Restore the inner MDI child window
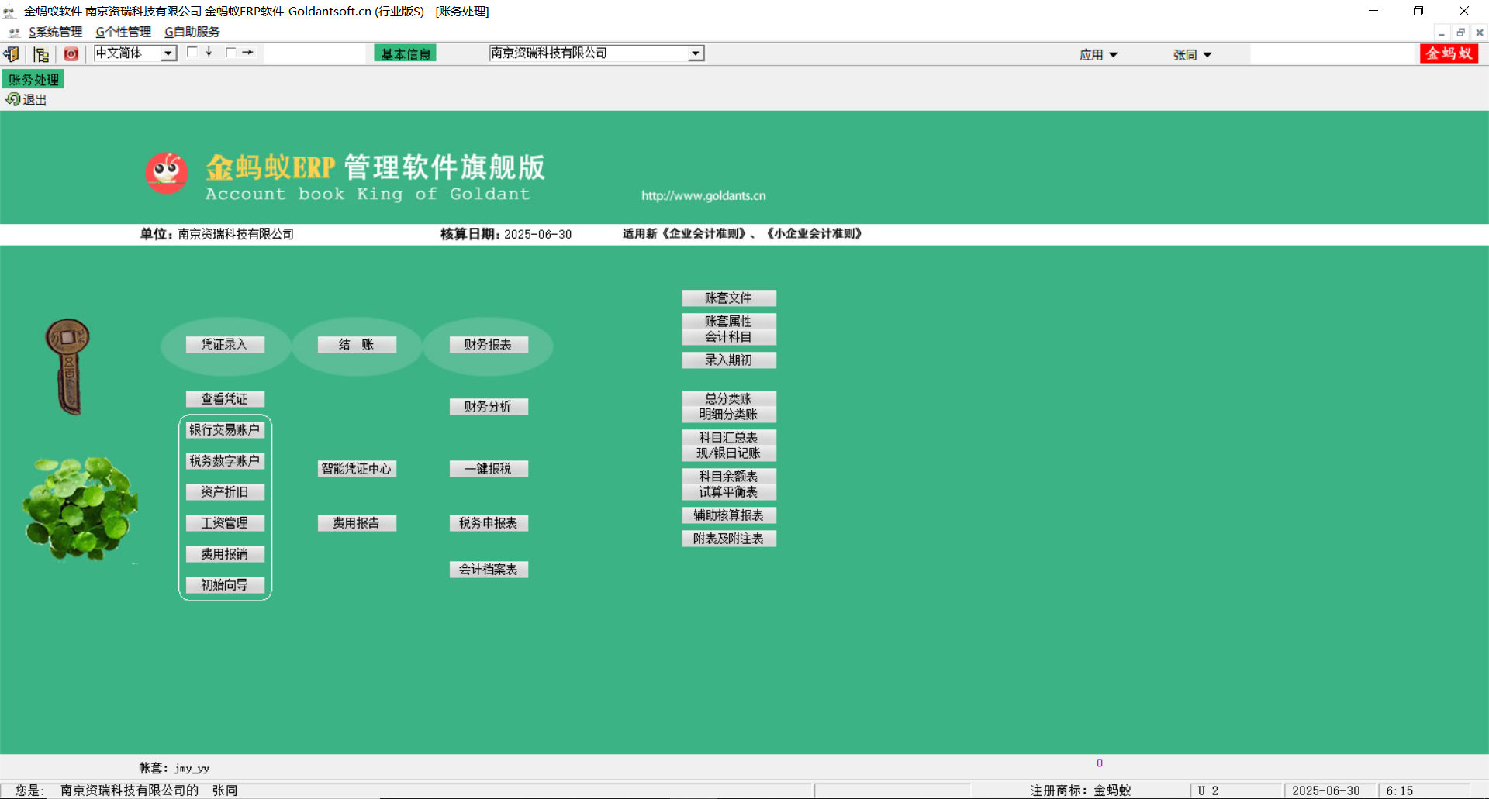The height and width of the screenshot is (799, 1489). click(1460, 33)
